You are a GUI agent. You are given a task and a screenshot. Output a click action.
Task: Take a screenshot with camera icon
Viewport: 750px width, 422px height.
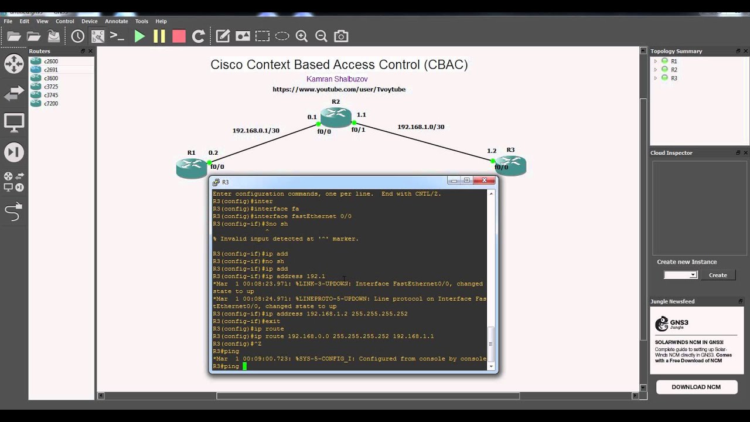pos(341,36)
